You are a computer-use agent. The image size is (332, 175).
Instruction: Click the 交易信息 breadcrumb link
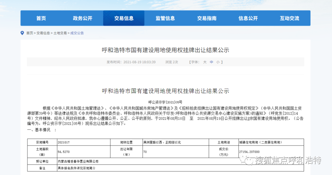[x=43, y=33]
